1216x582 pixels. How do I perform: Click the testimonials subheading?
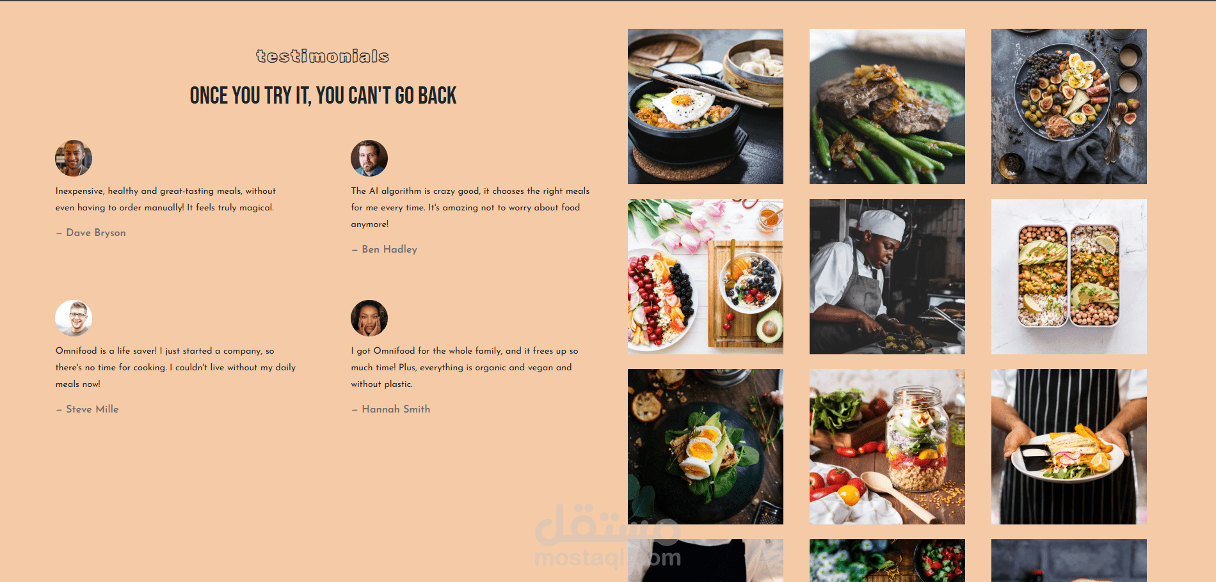323,56
